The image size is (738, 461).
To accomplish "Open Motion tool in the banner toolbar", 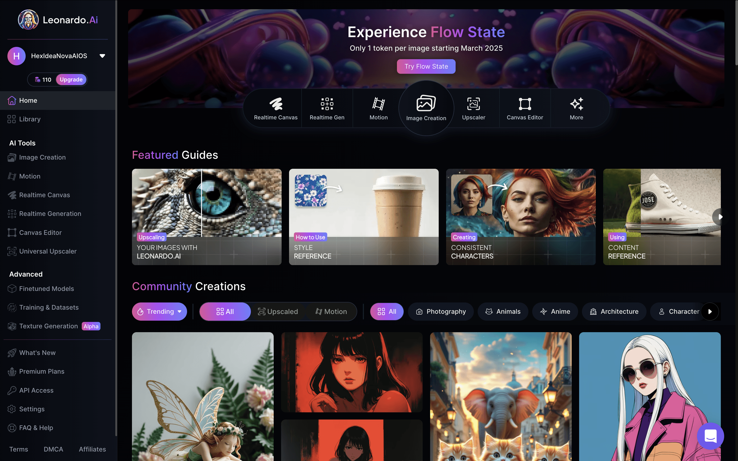I will point(378,109).
